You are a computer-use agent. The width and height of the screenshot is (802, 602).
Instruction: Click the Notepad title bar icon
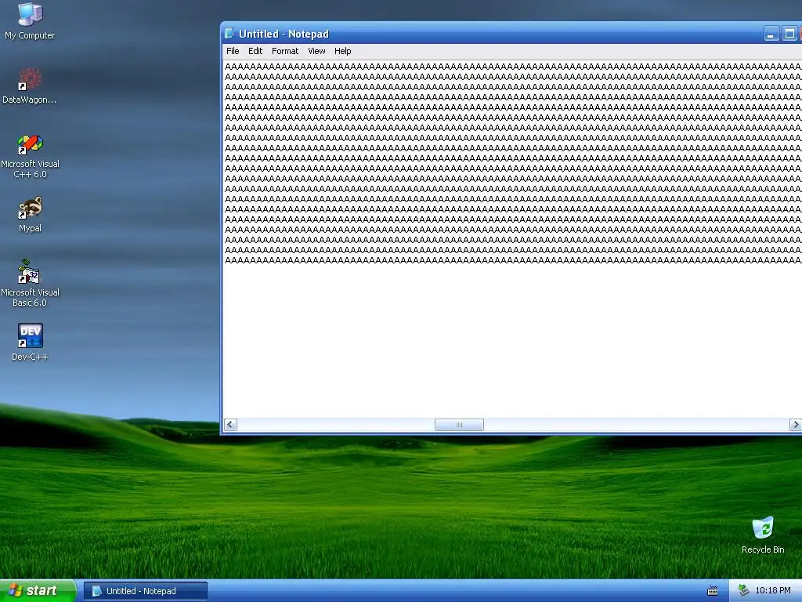pyautogui.click(x=229, y=34)
